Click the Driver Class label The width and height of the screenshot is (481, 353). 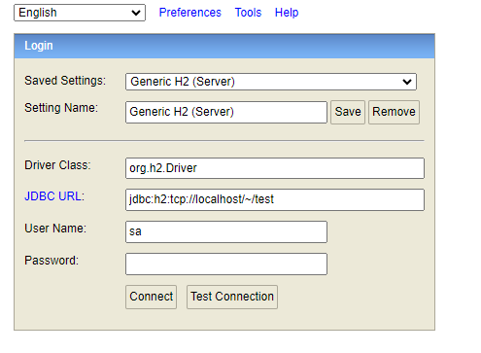pyautogui.click(x=57, y=165)
